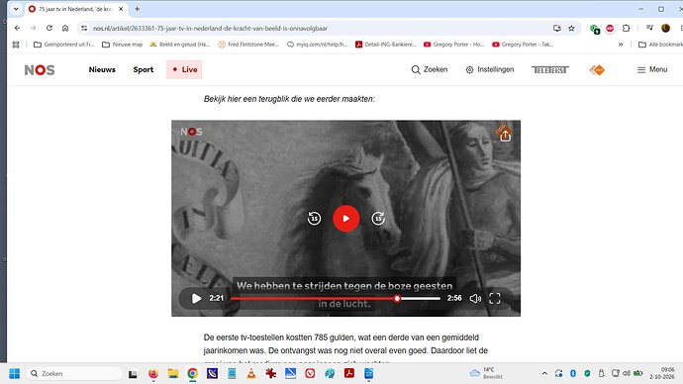Open a new tab
This screenshot has width=683, height=384.
click(x=138, y=9)
